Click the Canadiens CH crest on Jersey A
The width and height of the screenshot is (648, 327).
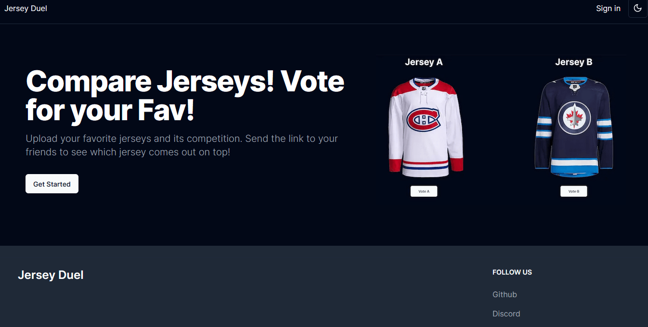(x=424, y=119)
